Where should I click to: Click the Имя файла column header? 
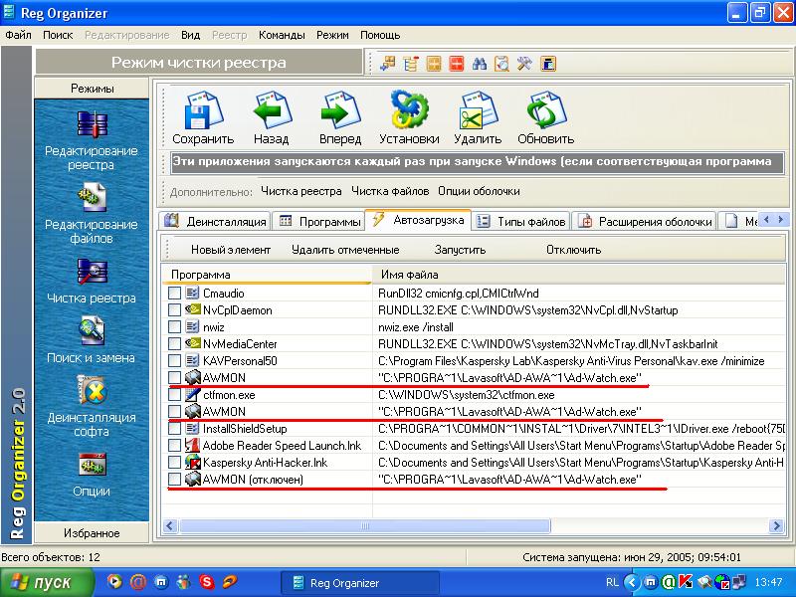(579, 275)
